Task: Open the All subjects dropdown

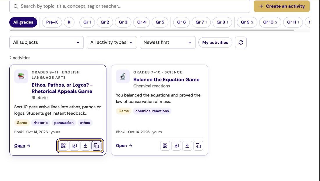Action: 47,43
